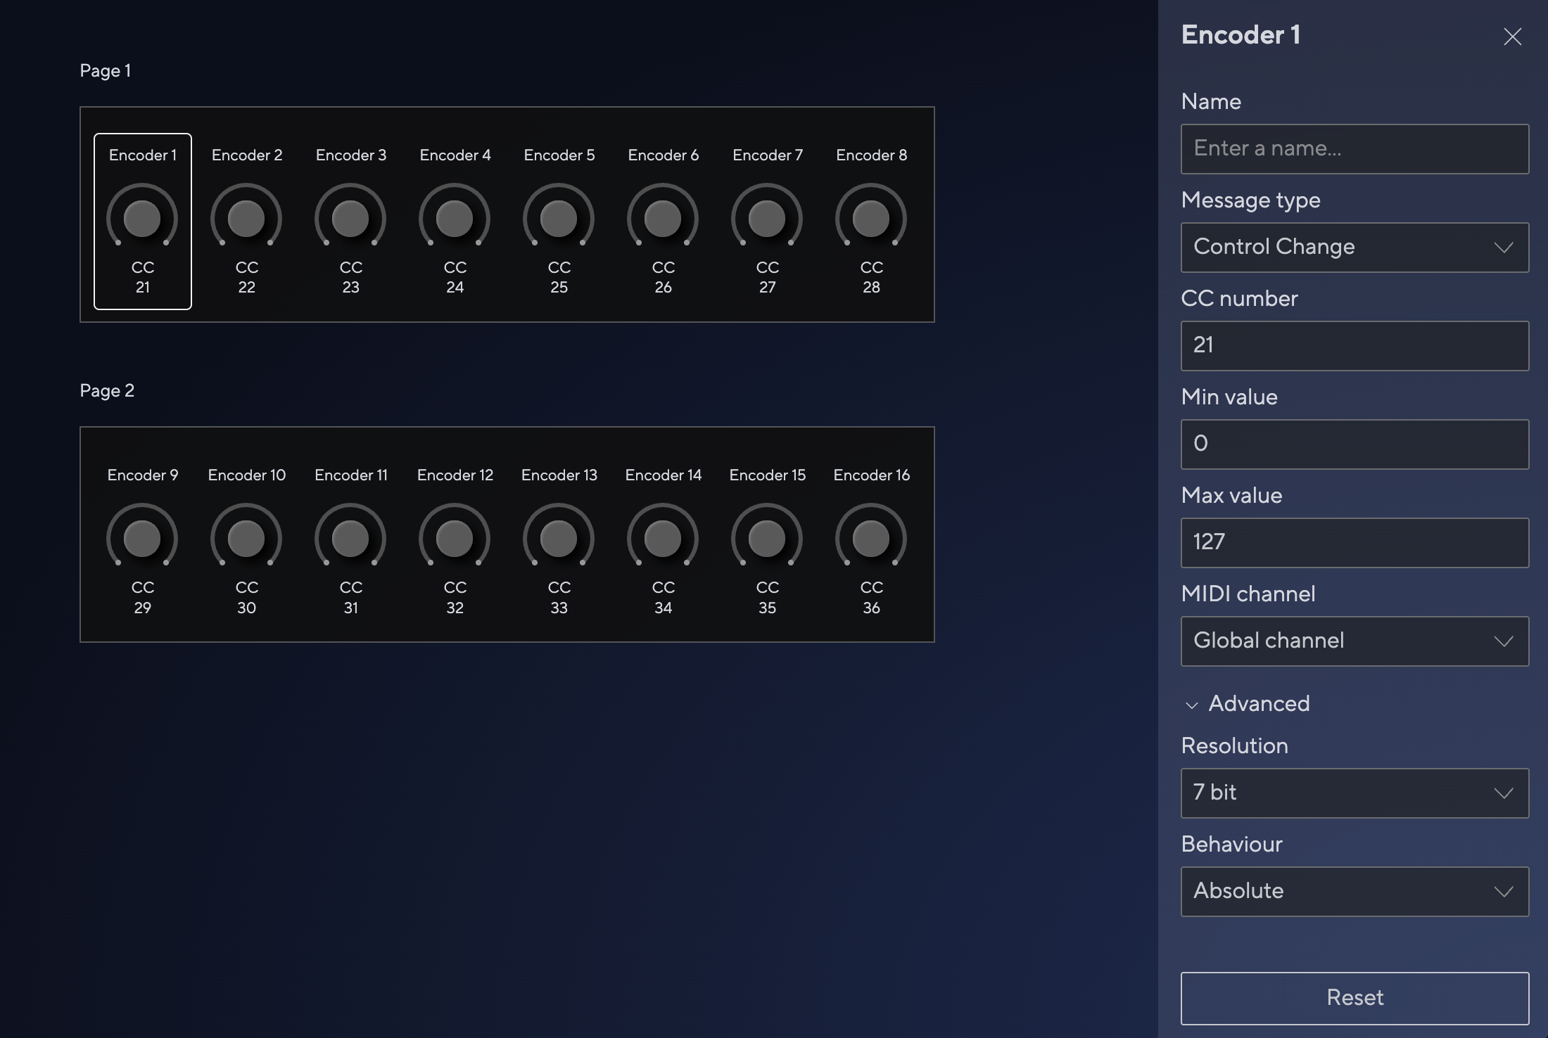Click the CC 36 label

pyautogui.click(x=871, y=597)
